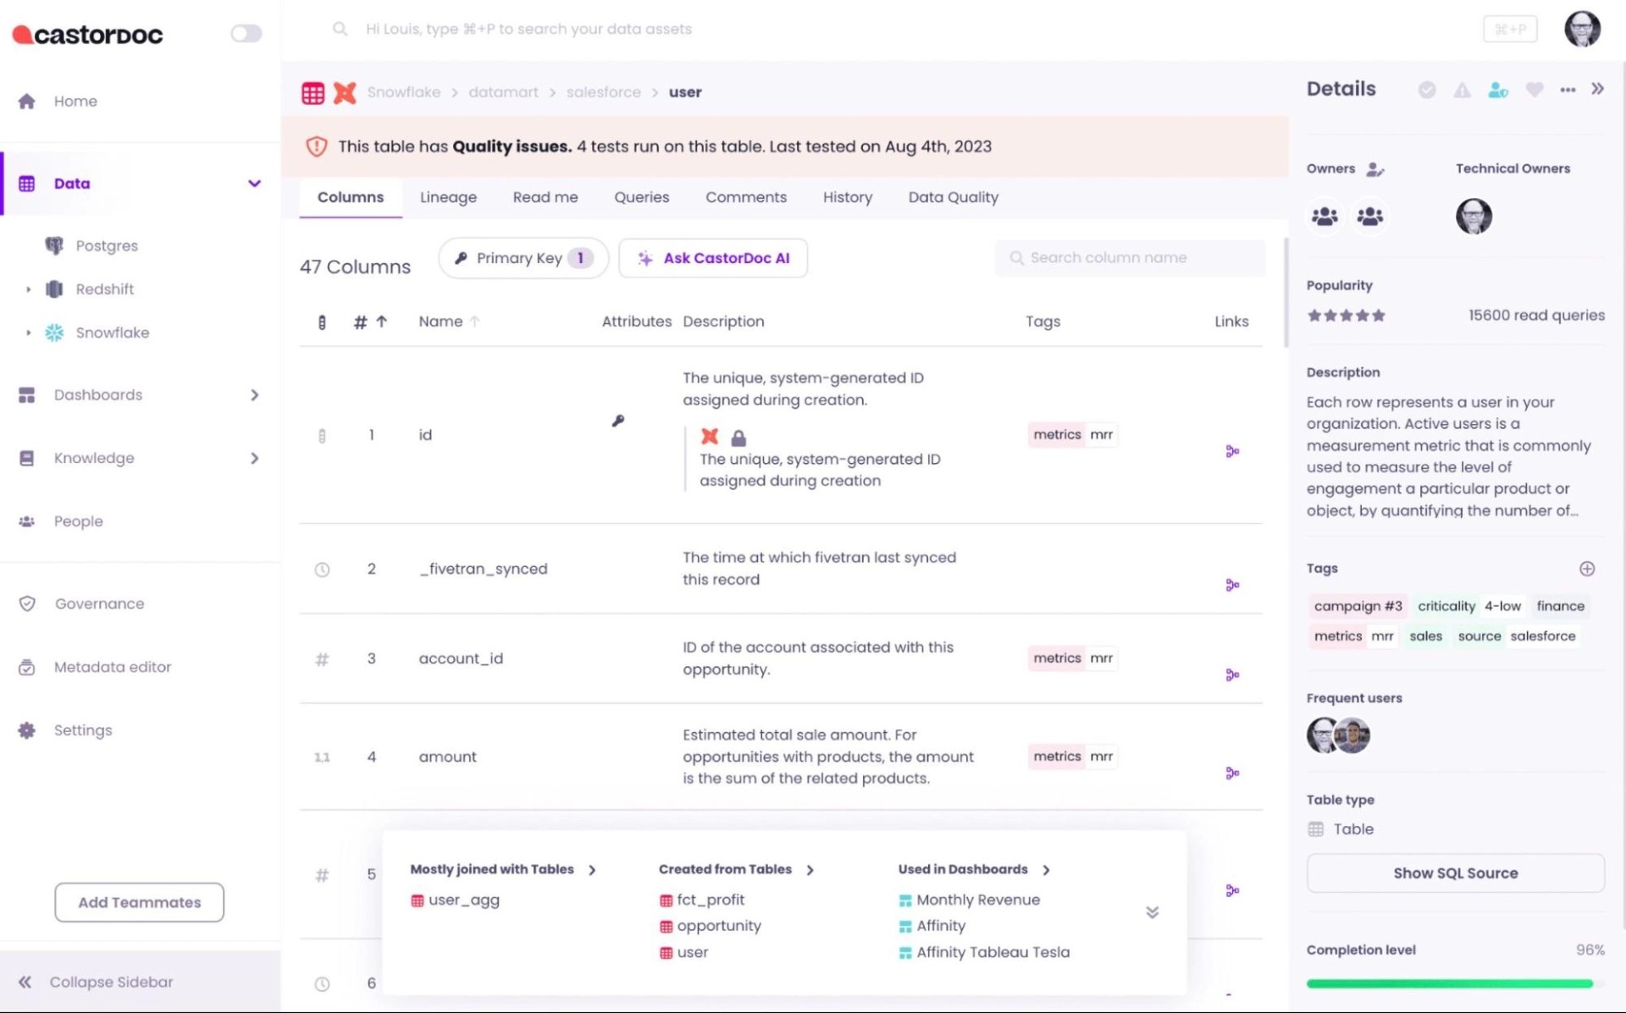Click the edit owners icon
1626x1013 pixels.
[x=1375, y=170]
